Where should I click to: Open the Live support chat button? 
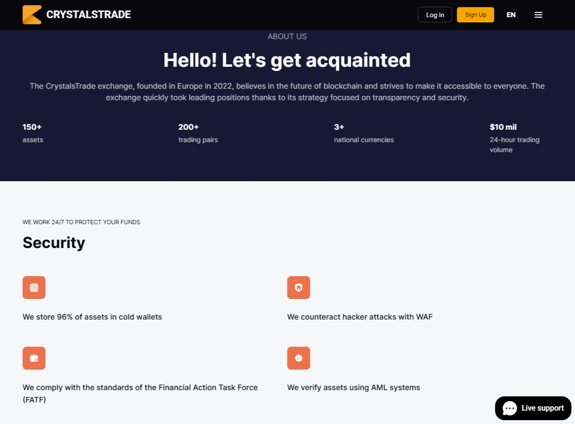[533, 408]
